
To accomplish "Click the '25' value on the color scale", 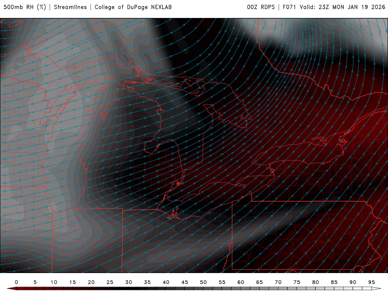I will [110, 282].
